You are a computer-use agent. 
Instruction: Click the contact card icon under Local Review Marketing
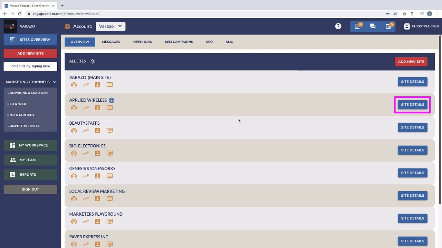coord(98,198)
